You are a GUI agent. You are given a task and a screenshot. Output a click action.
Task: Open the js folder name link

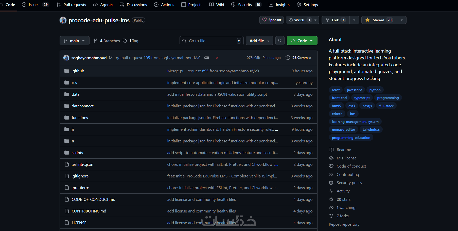coord(73,129)
